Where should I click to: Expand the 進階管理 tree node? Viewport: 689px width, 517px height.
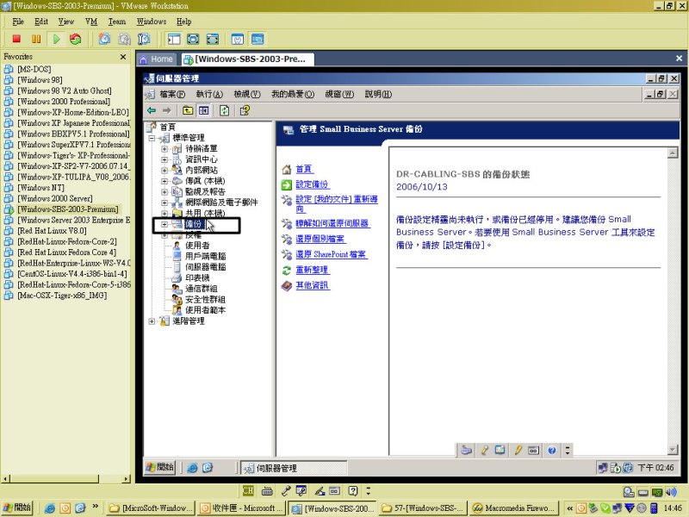click(152, 321)
